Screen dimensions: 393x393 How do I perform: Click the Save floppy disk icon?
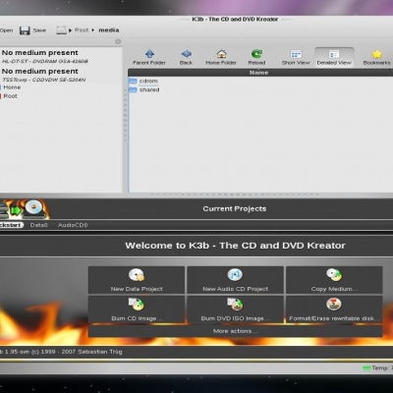[x=25, y=30]
